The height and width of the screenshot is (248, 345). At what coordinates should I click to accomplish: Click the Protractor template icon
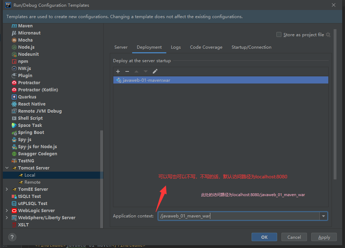pos(14,83)
